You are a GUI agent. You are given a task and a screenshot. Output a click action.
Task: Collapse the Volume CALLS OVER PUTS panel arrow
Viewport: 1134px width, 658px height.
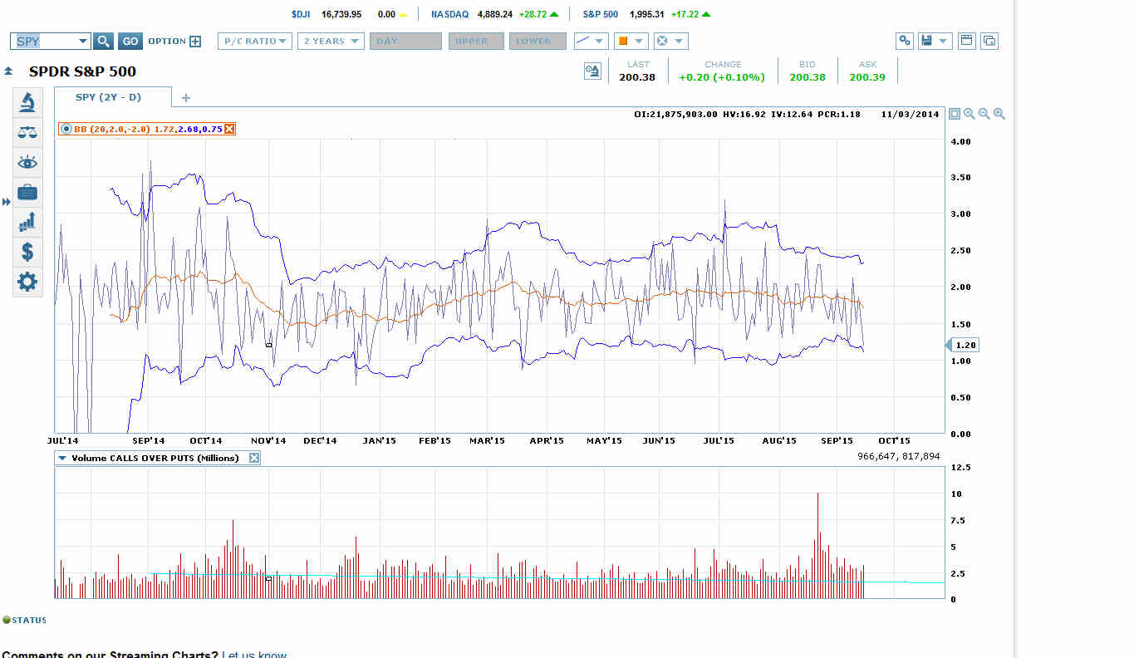pyautogui.click(x=62, y=458)
